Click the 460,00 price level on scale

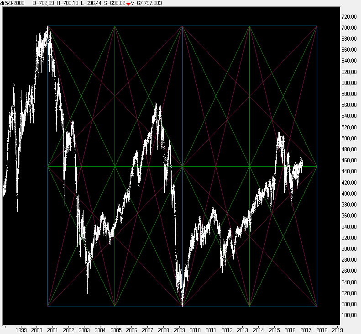(349, 160)
